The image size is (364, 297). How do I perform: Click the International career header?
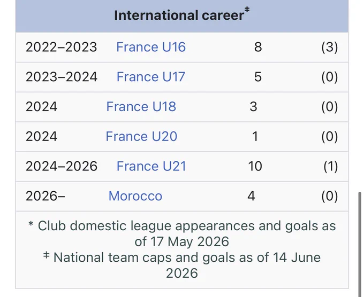tap(179, 15)
